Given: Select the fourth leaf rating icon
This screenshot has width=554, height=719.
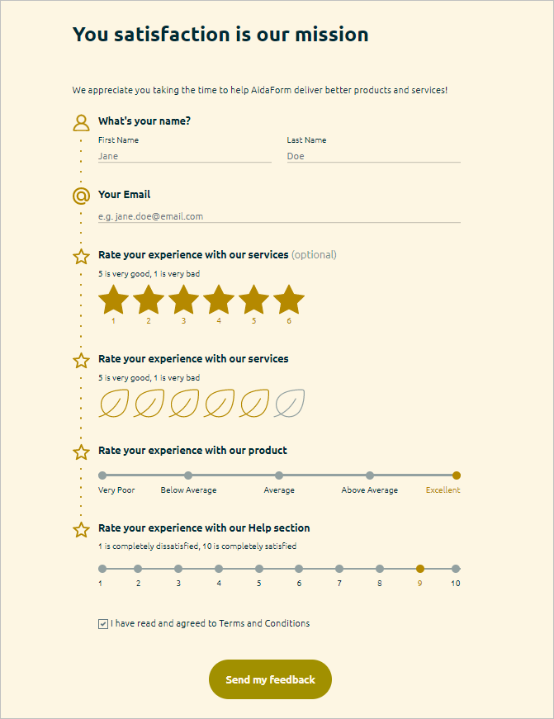Looking at the screenshot, I should (219, 404).
